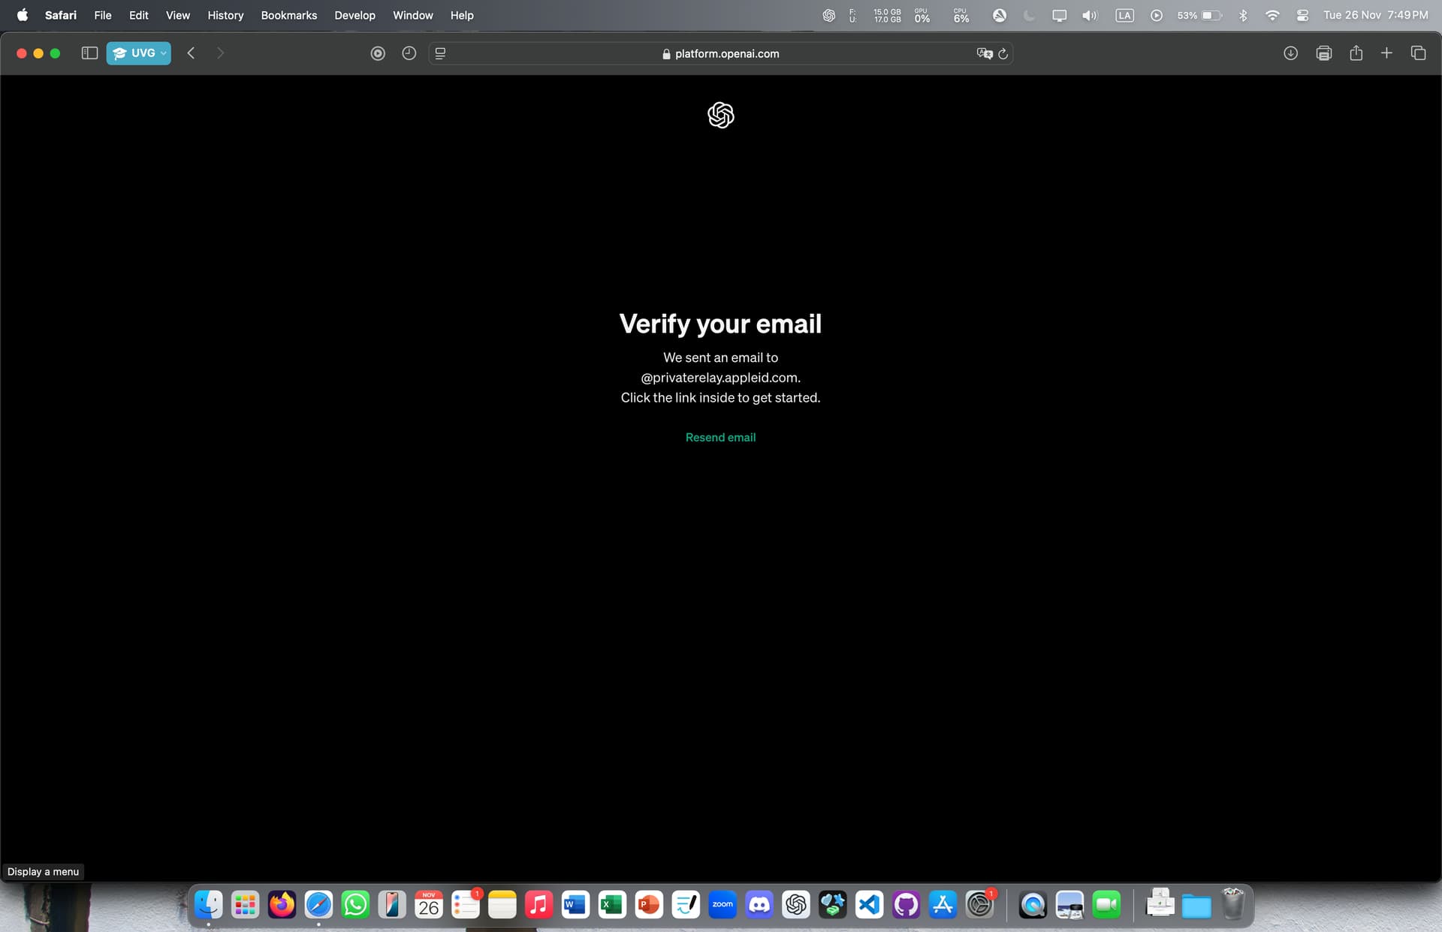This screenshot has height=932, width=1442.
Task: Open PowerPoint from the dock
Action: 650,904
